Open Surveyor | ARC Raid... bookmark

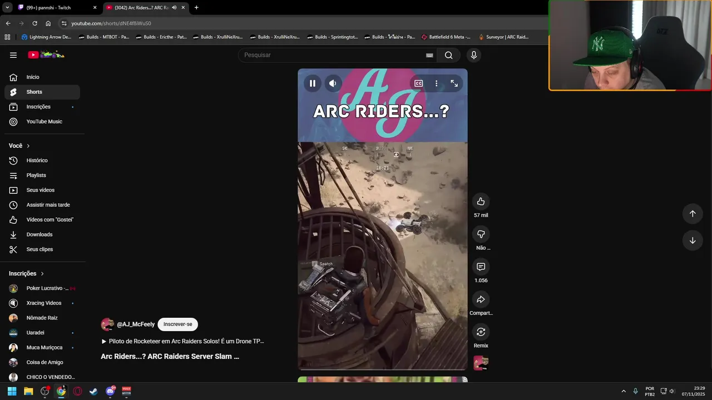(x=503, y=37)
